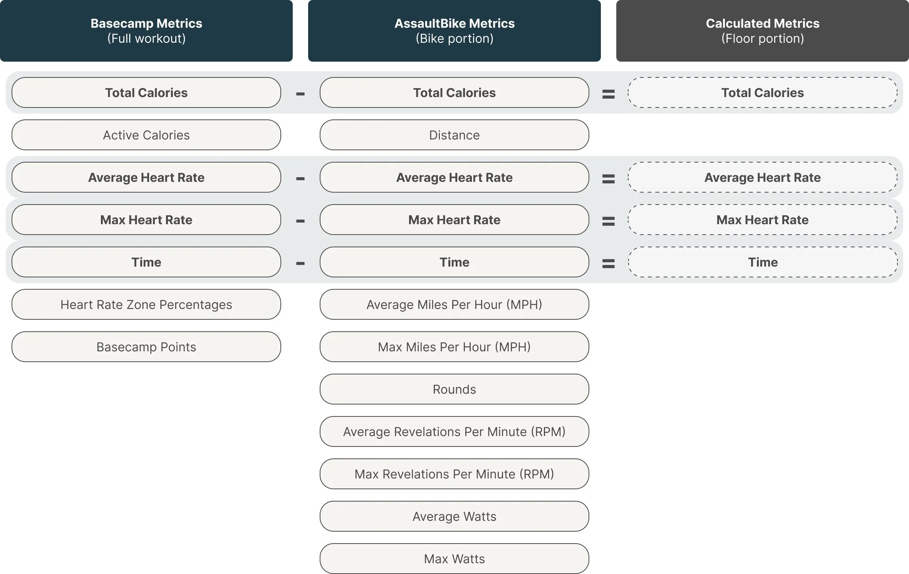Click the Average Watts pill

coord(454,516)
